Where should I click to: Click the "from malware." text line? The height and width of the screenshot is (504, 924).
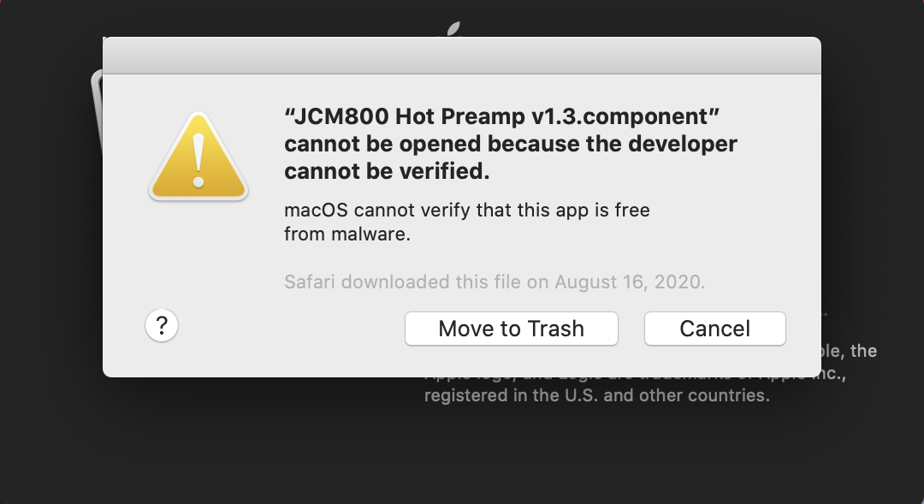pyautogui.click(x=347, y=233)
